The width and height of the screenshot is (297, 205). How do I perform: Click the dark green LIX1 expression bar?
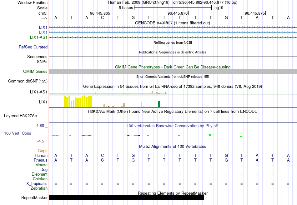[159, 104]
